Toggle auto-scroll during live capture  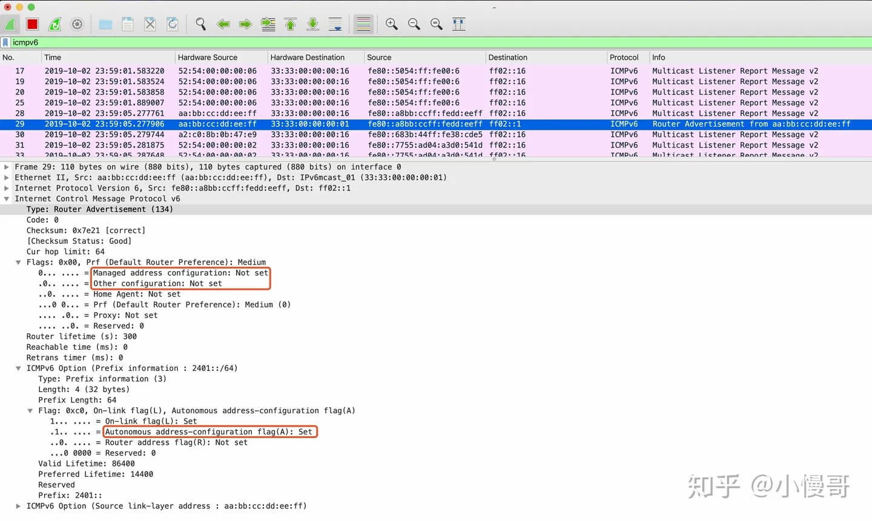click(335, 24)
